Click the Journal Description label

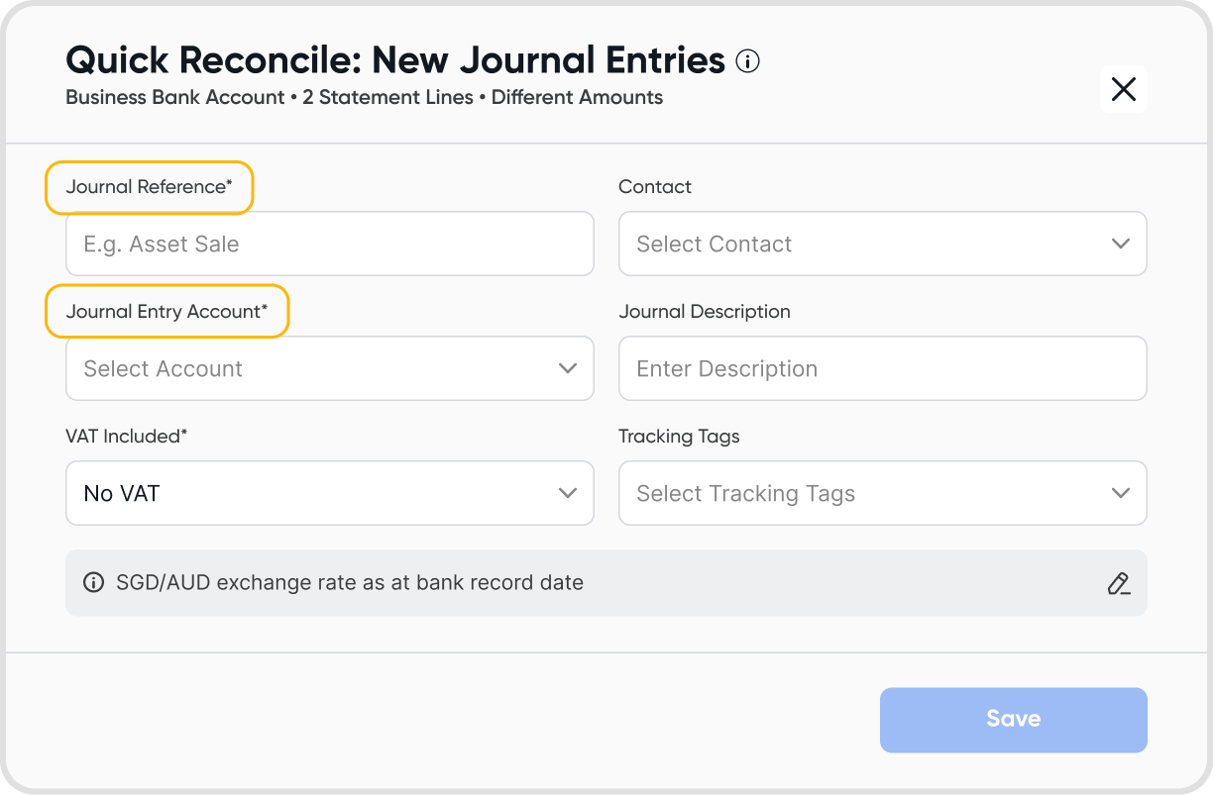tap(705, 312)
